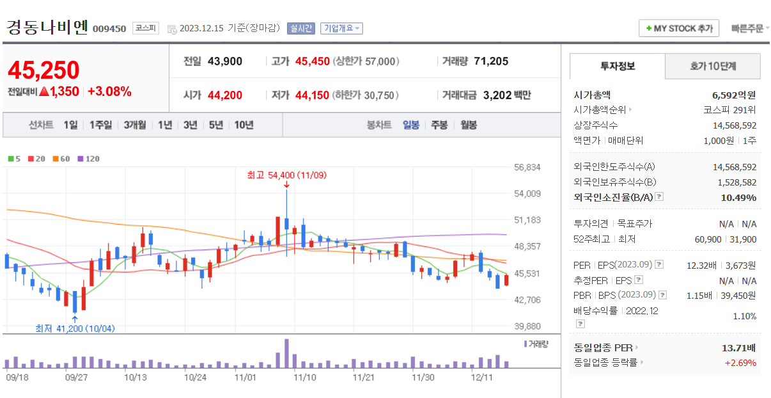Click the 거래대금 3,202 백만 value
The image size is (771, 398).
507,95
